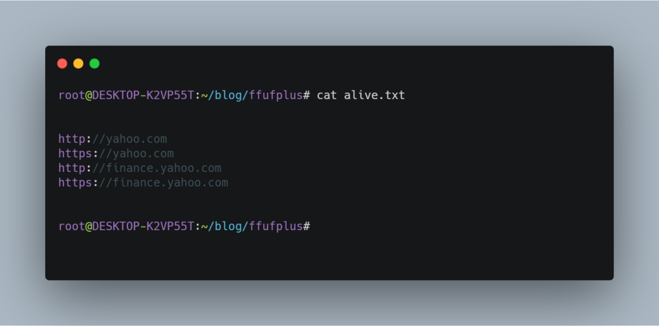
Task: Click DESKTOP-K2VP55T hostname in bottom prompt
Action: click(x=144, y=226)
